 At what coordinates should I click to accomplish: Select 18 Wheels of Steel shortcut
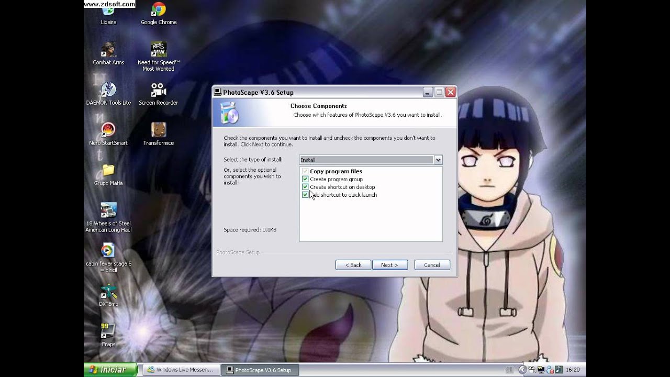[x=108, y=218]
